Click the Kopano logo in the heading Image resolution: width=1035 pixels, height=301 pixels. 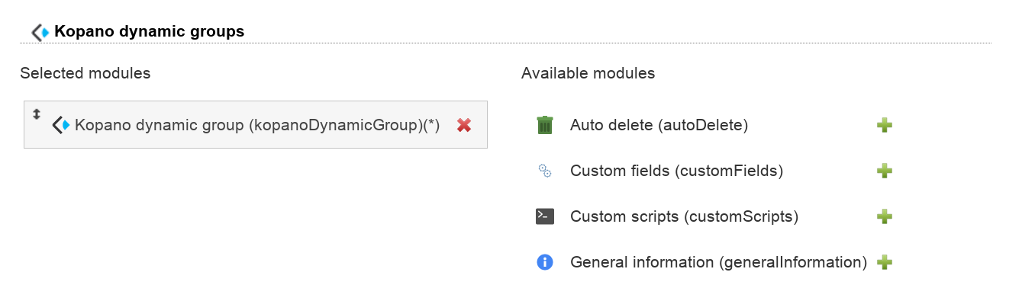(40, 32)
